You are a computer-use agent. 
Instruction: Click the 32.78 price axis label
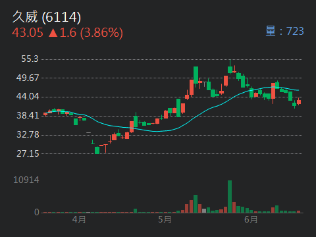[x=28, y=134]
